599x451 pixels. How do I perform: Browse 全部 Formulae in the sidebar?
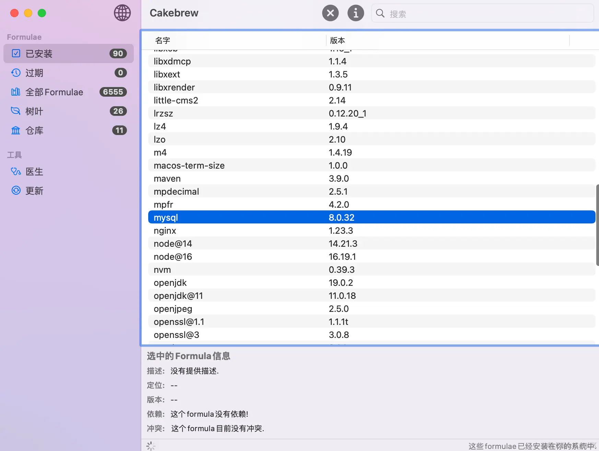[x=69, y=92]
